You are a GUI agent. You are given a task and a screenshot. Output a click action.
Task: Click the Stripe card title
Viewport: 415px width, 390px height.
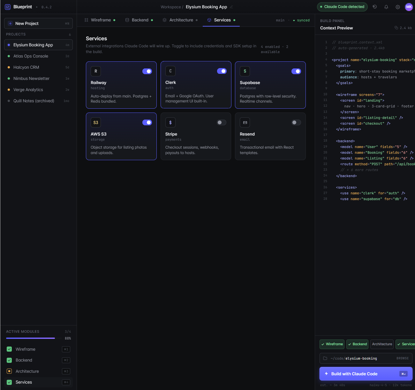click(171, 134)
